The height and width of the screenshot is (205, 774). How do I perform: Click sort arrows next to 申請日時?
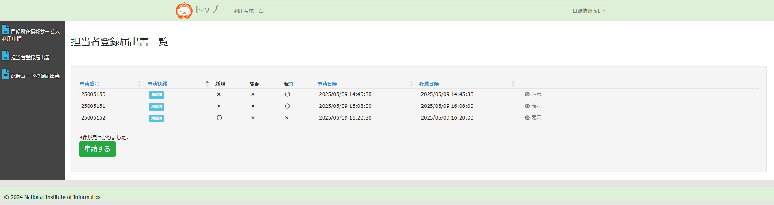(411, 84)
